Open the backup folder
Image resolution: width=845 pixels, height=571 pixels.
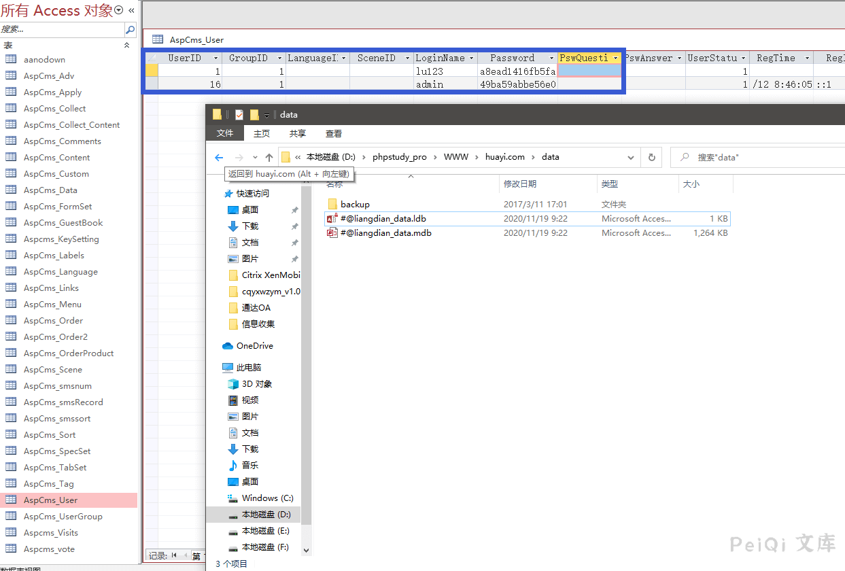355,204
